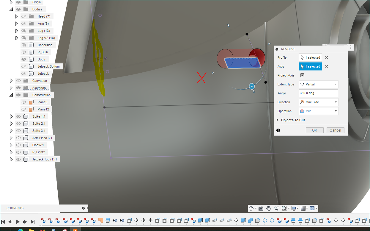The image size is (370, 231).
Task: Step back one timeline feature
Action: (x=10, y=221)
